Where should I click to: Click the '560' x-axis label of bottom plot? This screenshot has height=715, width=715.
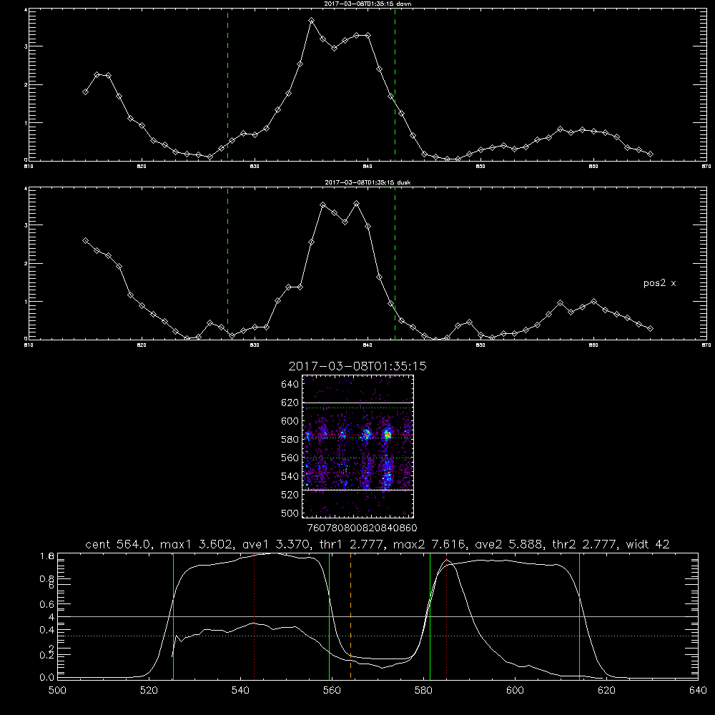click(x=332, y=691)
